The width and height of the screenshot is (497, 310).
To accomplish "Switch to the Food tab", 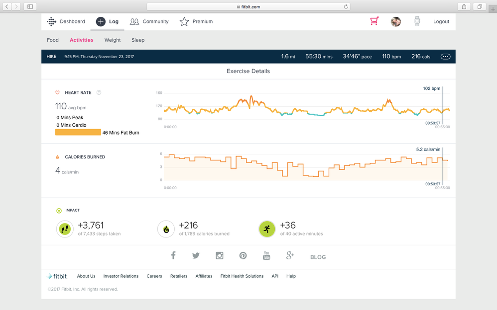I will tap(52, 40).
